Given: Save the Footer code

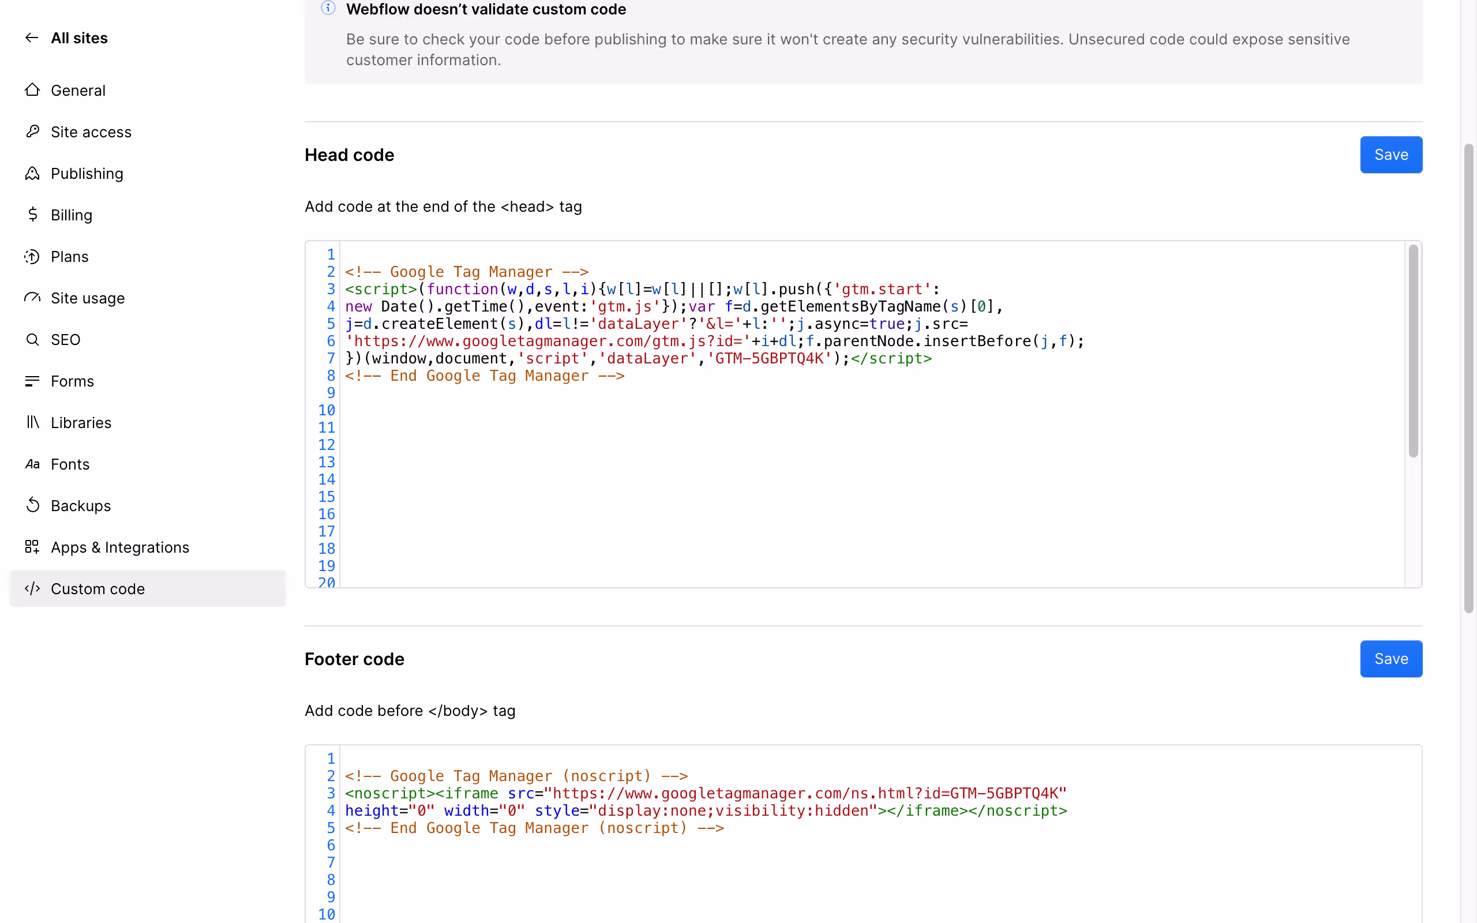Looking at the screenshot, I should pyautogui.click(x=1391, y=659).
